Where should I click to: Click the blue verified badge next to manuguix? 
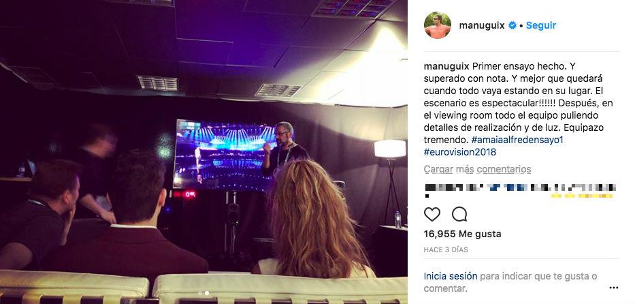(x=512, y=25)
